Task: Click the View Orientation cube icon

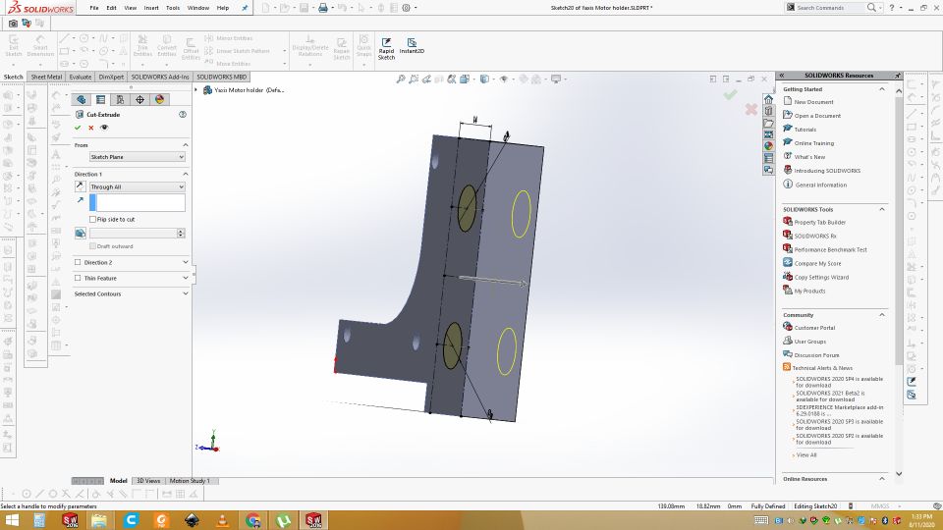Action: click(465, 79)
